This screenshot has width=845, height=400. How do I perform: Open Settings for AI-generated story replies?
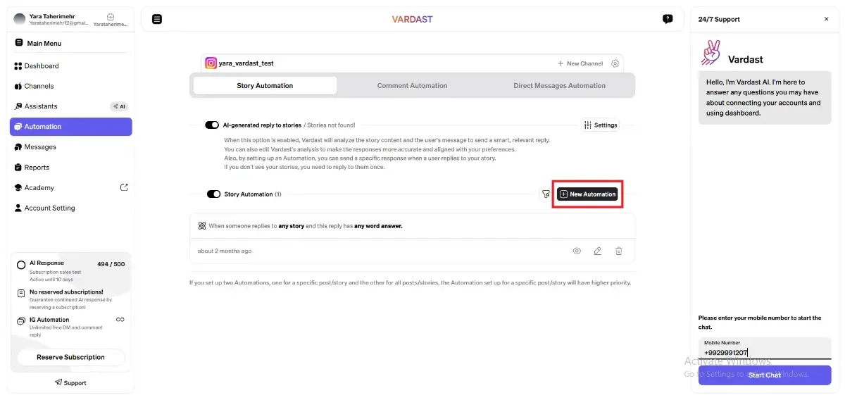click(x=601, y=125)
